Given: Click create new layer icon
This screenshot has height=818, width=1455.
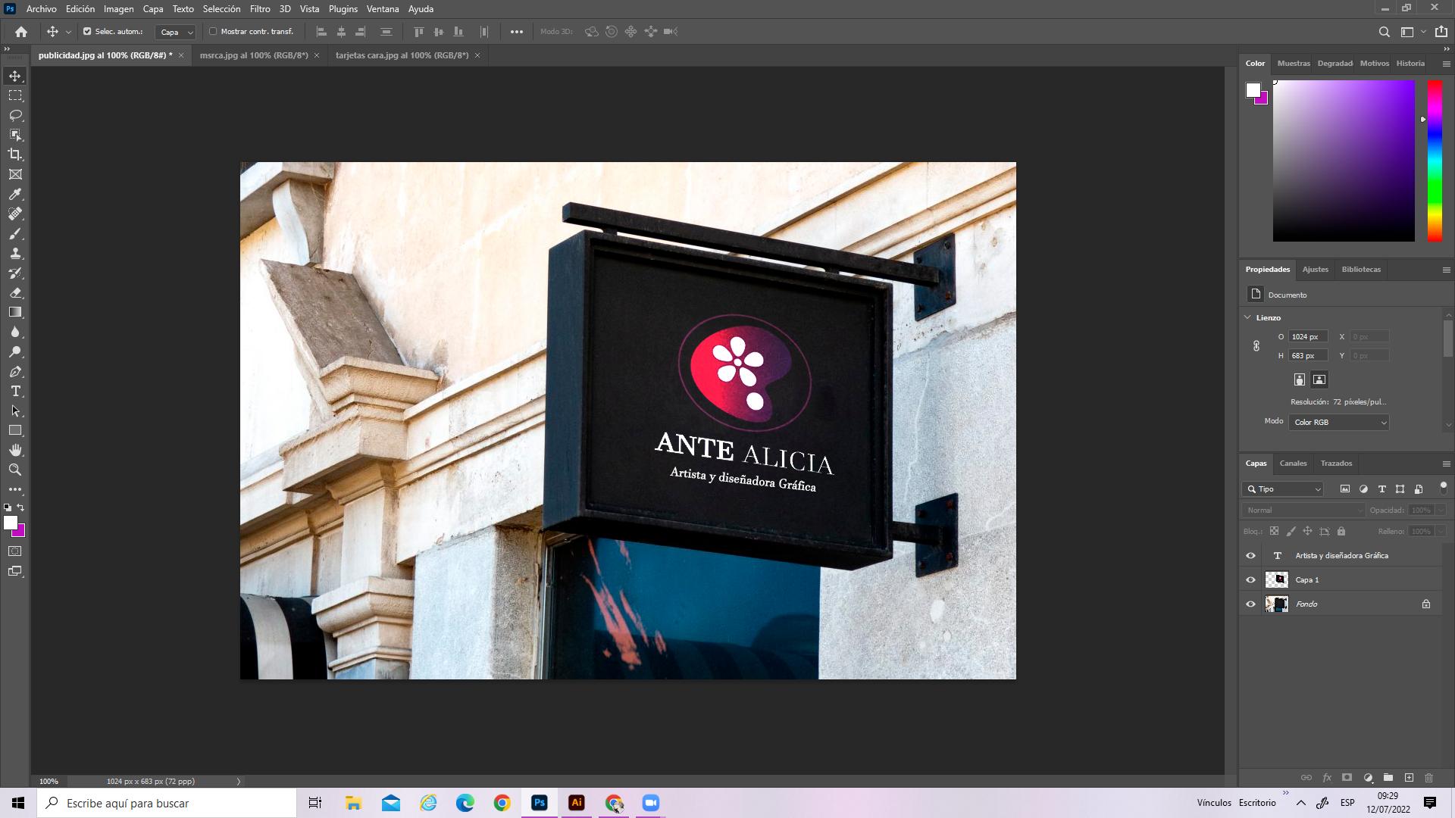Looking at the screenshot, I should [x=1409, y=778].
